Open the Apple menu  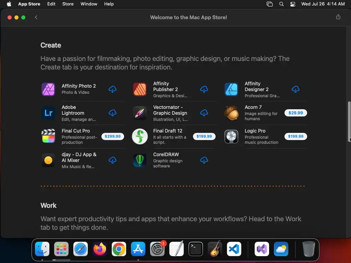(9, 4)
